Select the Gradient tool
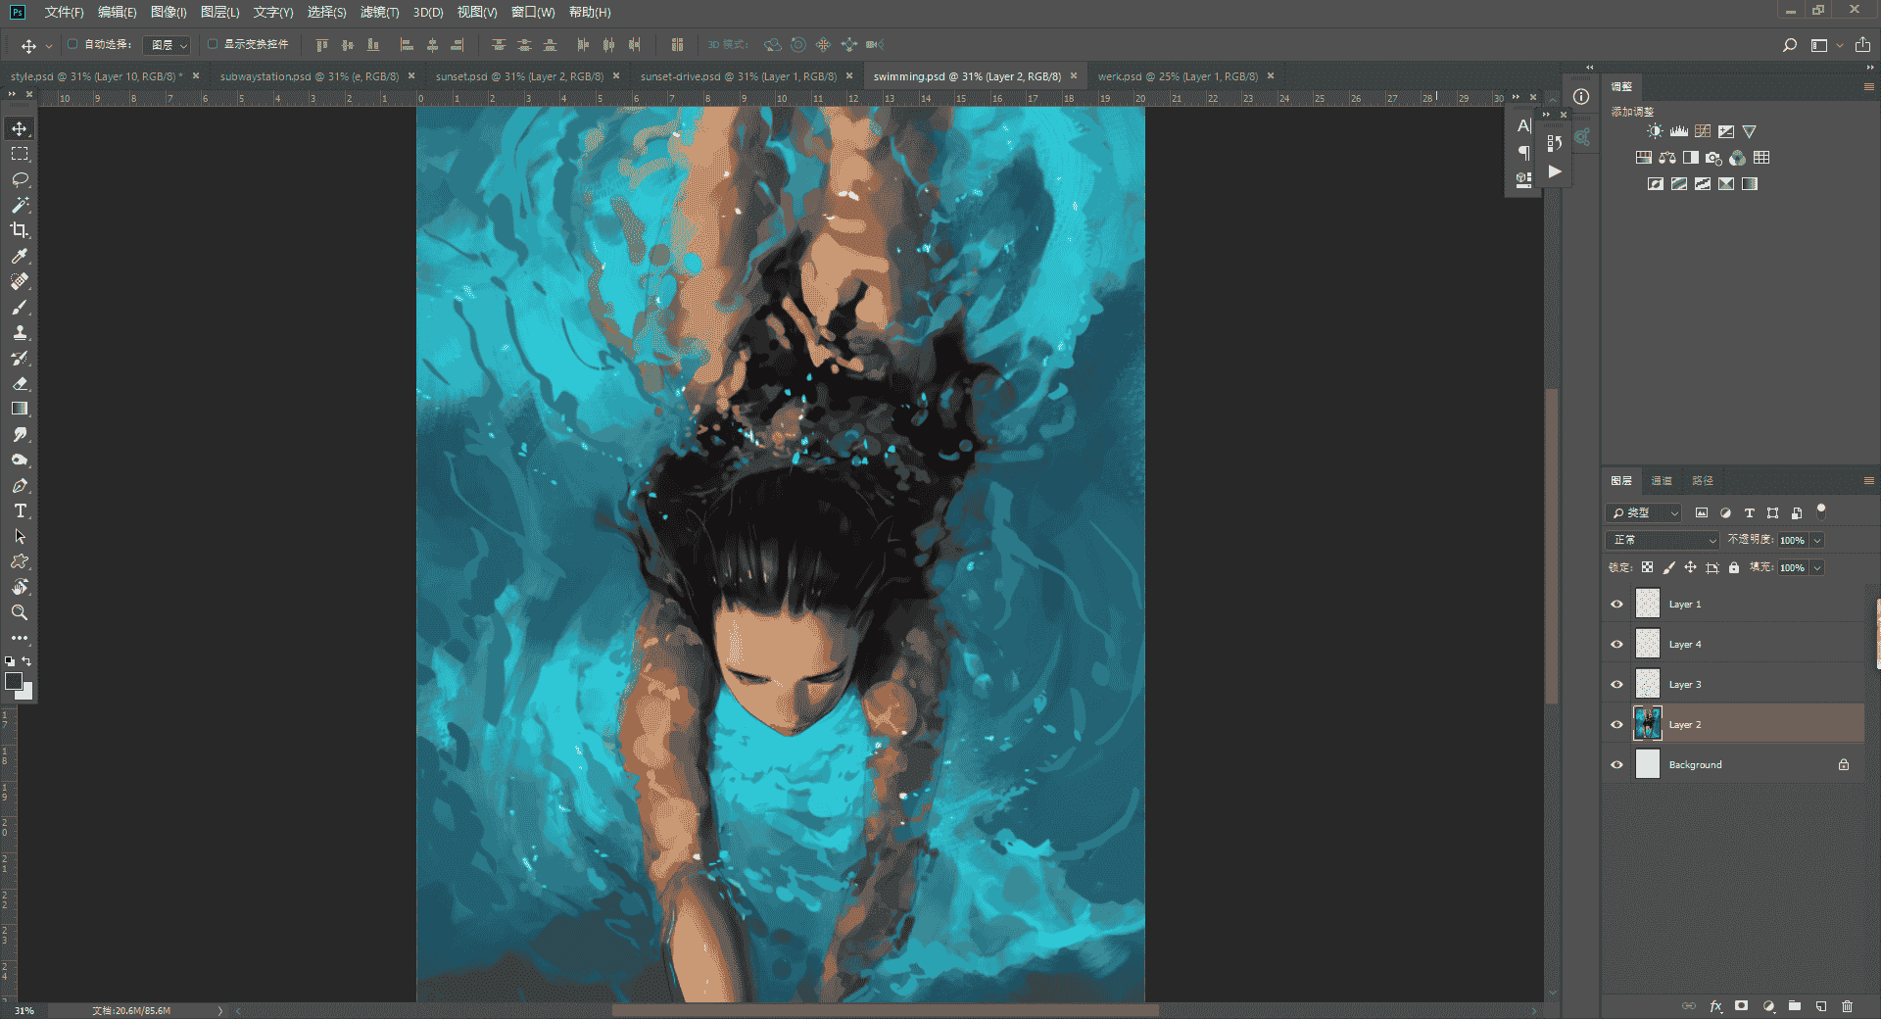 click(x=20, y=410)
